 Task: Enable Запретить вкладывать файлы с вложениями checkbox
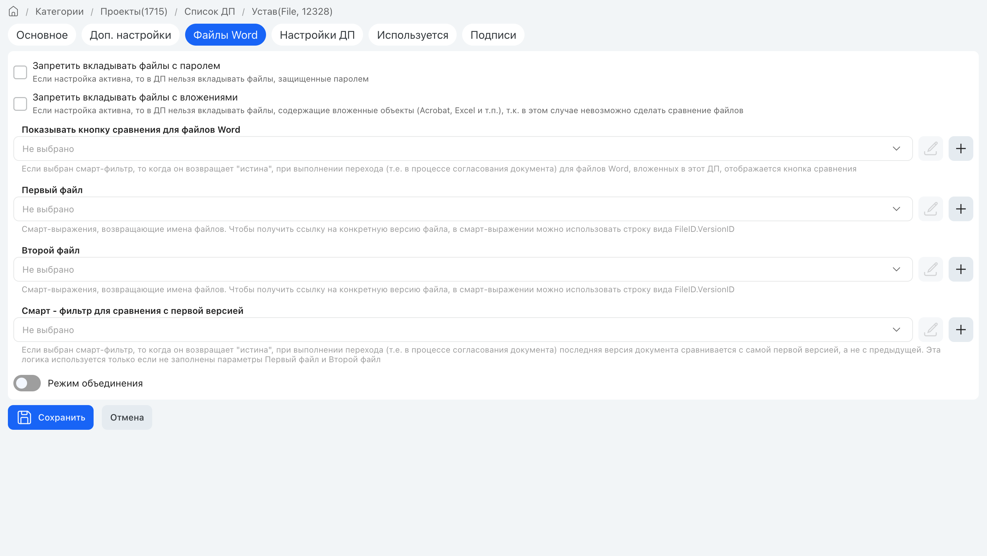(20, 104)
